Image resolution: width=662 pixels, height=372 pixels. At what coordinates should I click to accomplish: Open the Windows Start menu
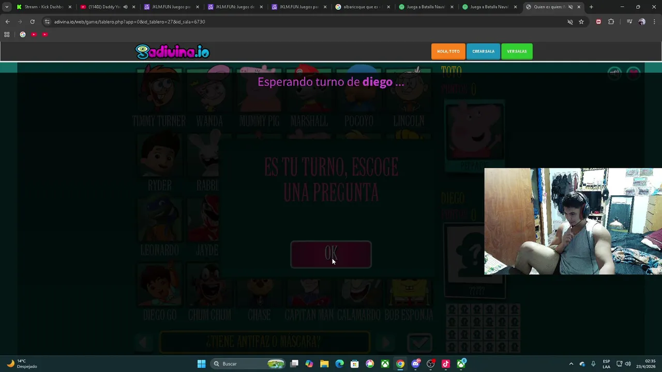pyautogui.click(x=201, y=364)
